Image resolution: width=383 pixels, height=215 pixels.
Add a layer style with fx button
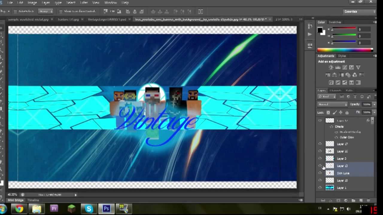tap(331, 200)
